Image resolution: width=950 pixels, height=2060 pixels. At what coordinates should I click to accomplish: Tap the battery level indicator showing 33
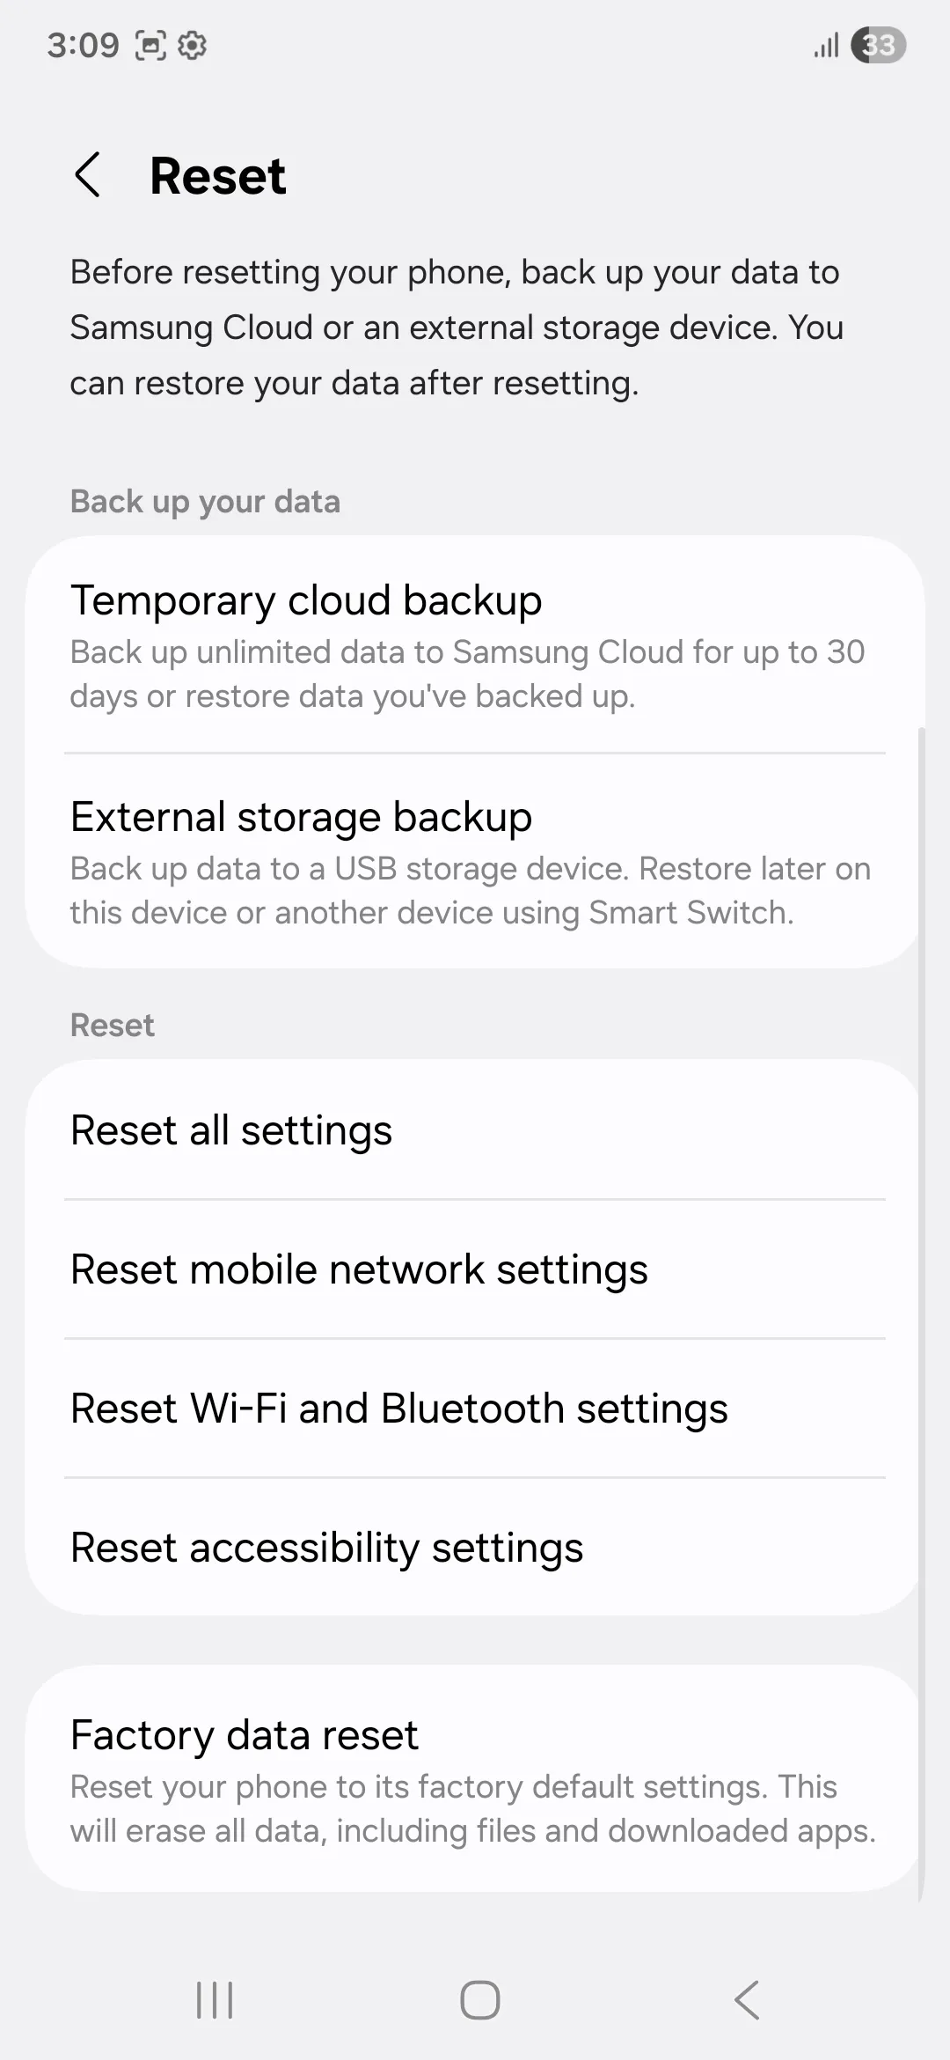point(878,45)
